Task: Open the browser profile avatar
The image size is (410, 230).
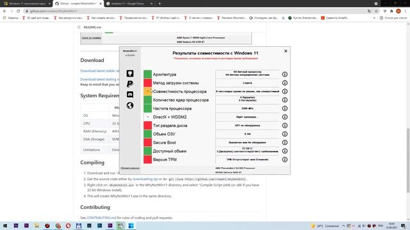Action: point(398,11)
